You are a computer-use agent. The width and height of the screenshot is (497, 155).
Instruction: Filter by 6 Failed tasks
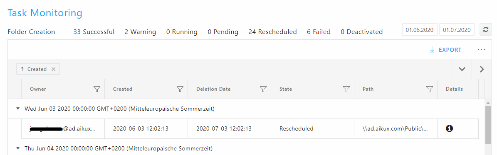click(x=319, y=32)
